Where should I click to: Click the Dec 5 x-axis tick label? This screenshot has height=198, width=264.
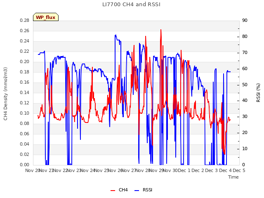pyautogui.click(x=239, y=170)
